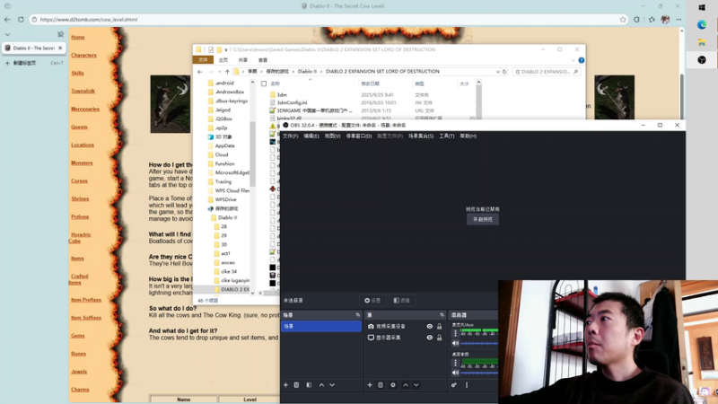Move source up in sources panel
718x404 pixels.
pos(406,385)
